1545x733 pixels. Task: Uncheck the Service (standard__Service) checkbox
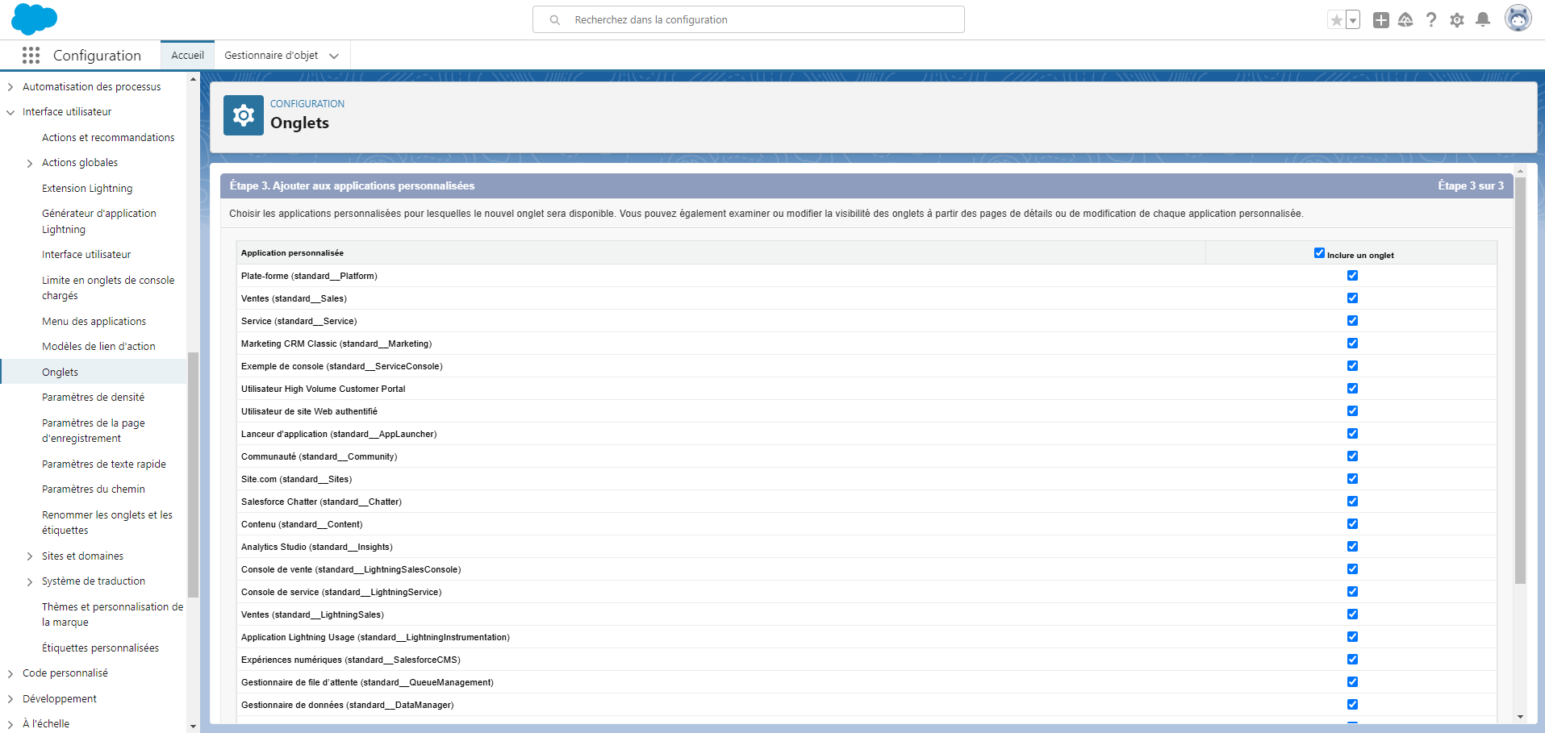pyautogui.click(x=1352, y=321)
